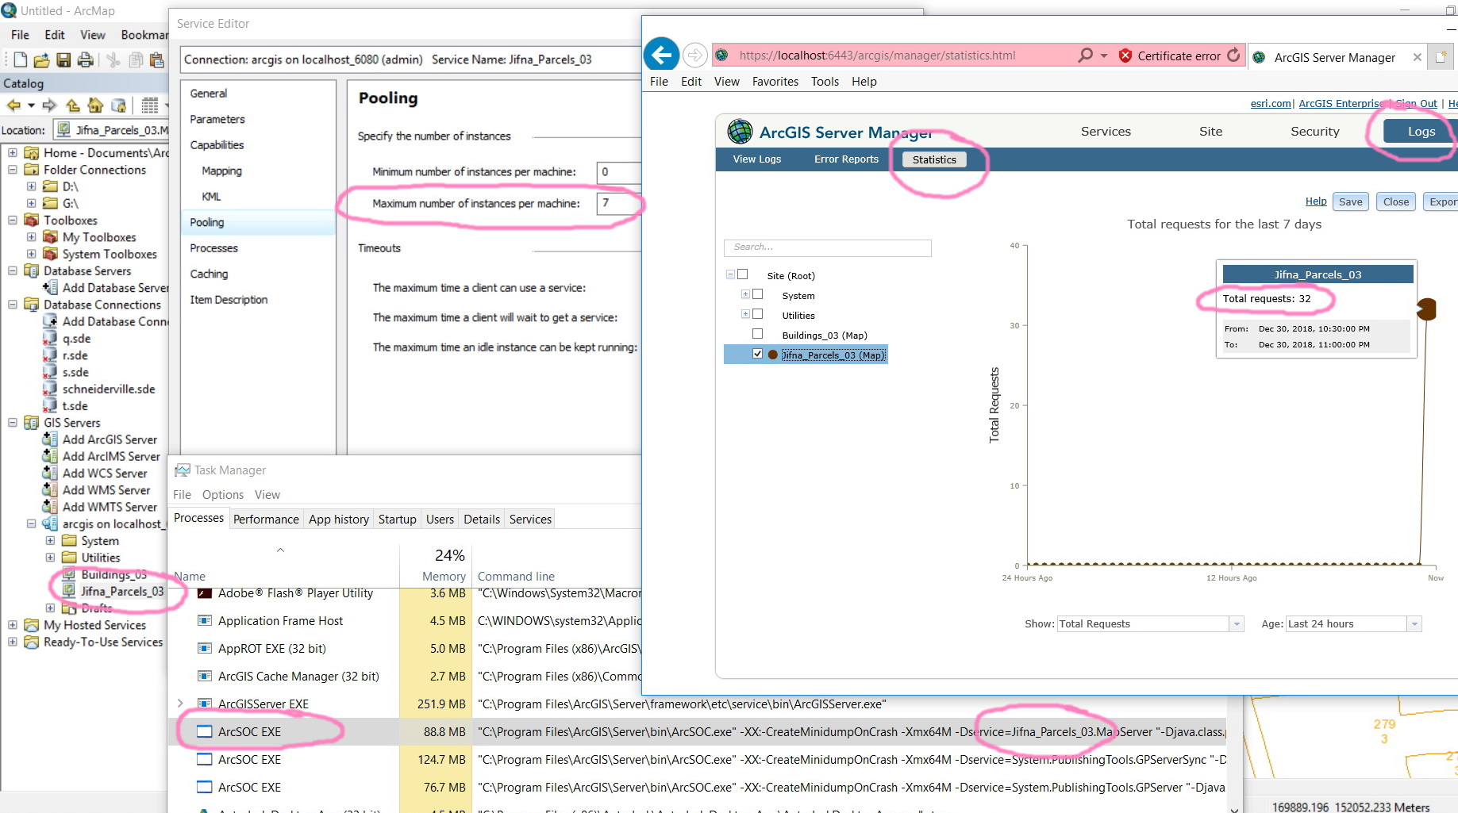Open the Details tab in Task Manager
Image resolution: width=1458 pixels, height=813 pixels.
pyautogui.click(x=482, y=519)
